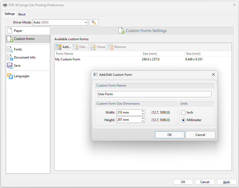Click the Add custom form toolbar icon
The width and height of the screenshot is (239, 188).
[58, 47]
